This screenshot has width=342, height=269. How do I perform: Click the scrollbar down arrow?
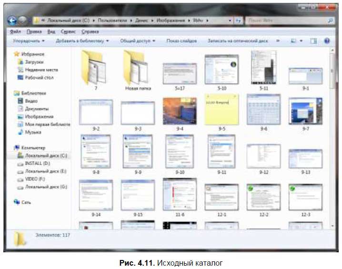click(x=332, y=226)
